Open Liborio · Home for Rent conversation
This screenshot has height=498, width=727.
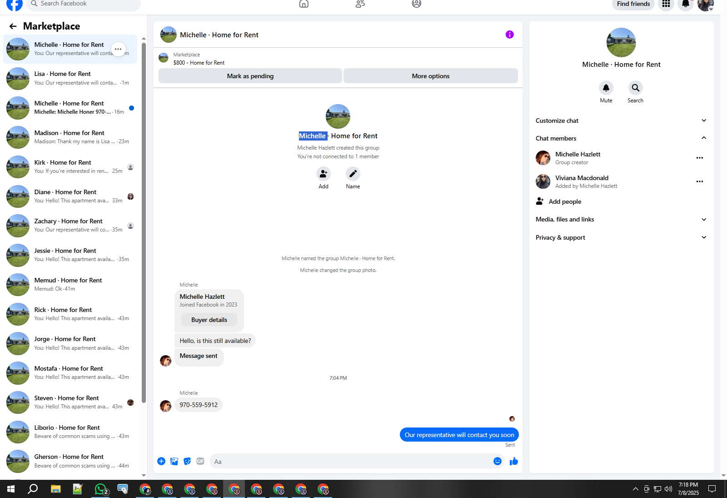point(70,432)
